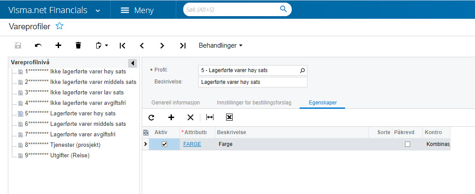This screenshot has width=475, height=194.
Task: Select tree item Tjenester (prosjekt)
Action: click(63, 145)
